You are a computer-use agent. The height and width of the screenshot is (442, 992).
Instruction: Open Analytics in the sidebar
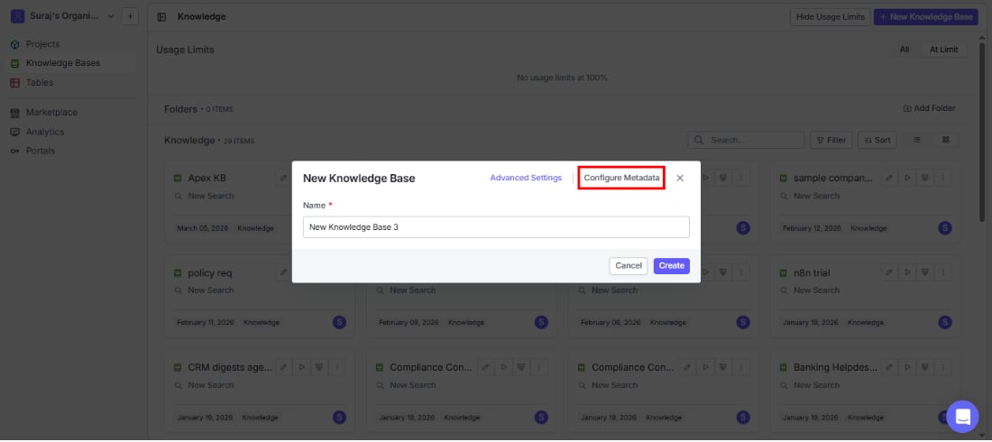45,132
